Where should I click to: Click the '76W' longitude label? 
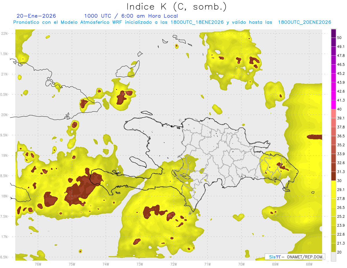point(38,264)
